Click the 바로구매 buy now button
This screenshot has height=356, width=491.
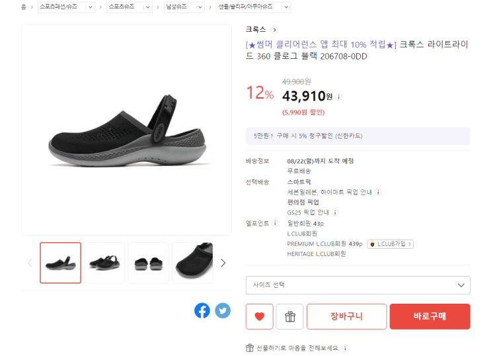(430, 316)
